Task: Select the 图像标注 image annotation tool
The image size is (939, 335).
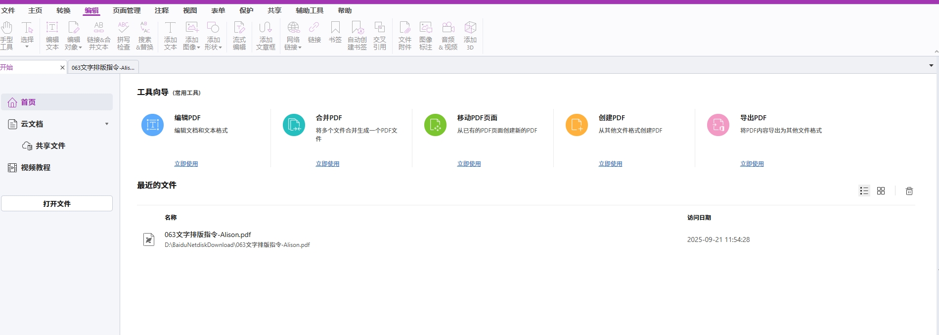Action: point(426,36)
